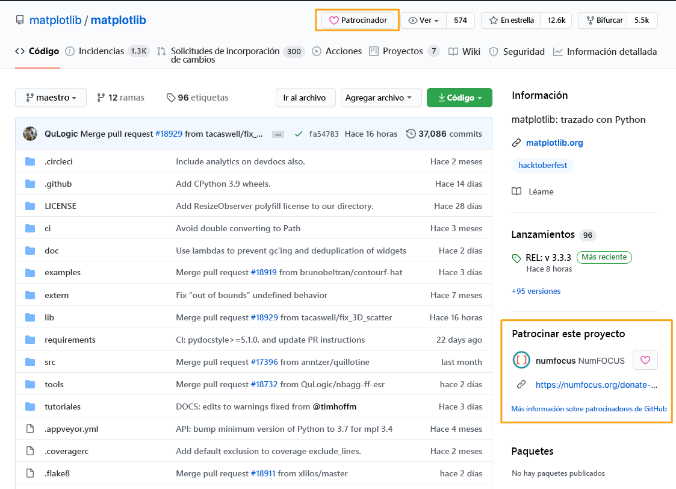Open pull request #18732 link in tools row

pos(264,384)
